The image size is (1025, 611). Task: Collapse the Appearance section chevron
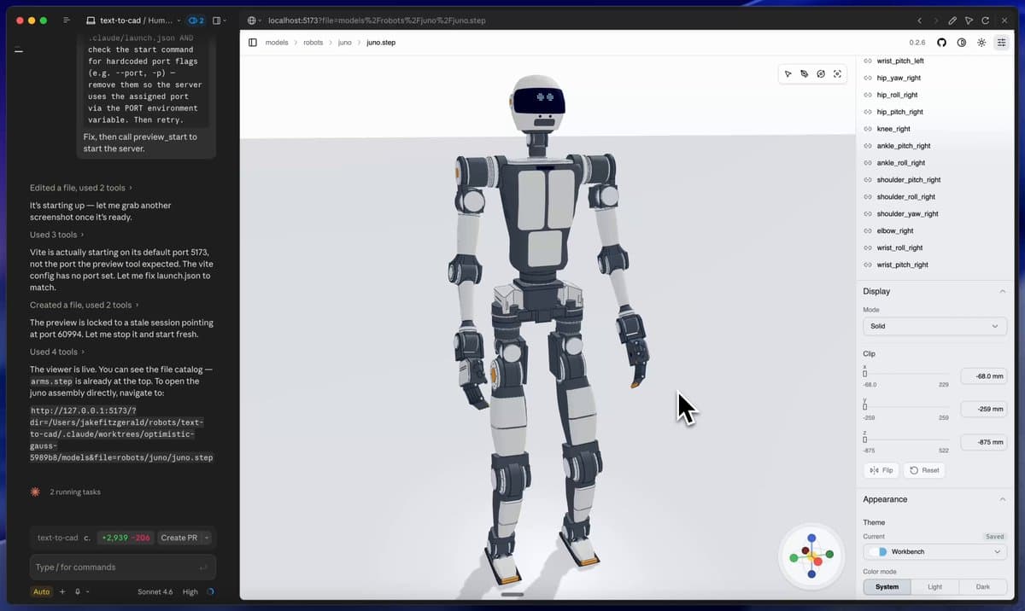1002,499
